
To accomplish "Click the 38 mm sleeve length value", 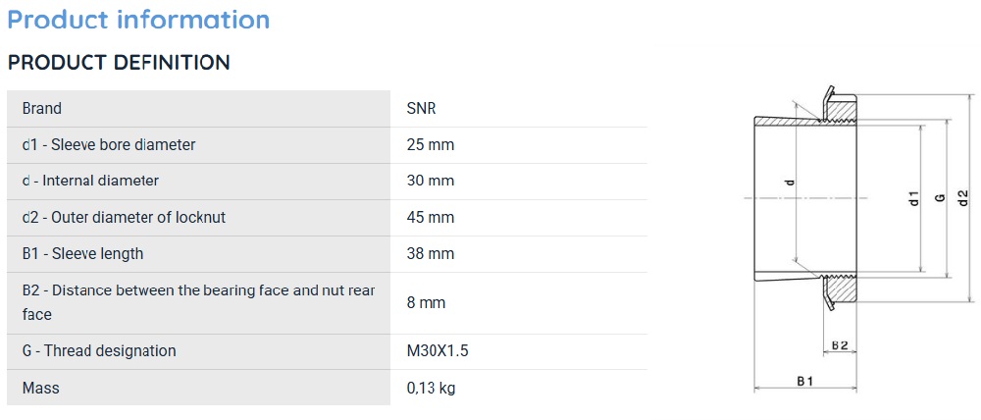I will point(431,253).
